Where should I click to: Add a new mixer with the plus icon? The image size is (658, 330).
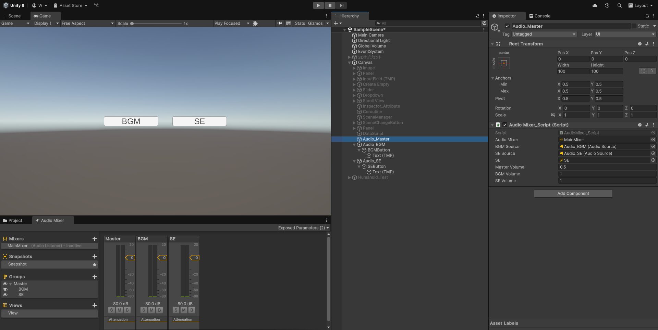tap(95, 238)
